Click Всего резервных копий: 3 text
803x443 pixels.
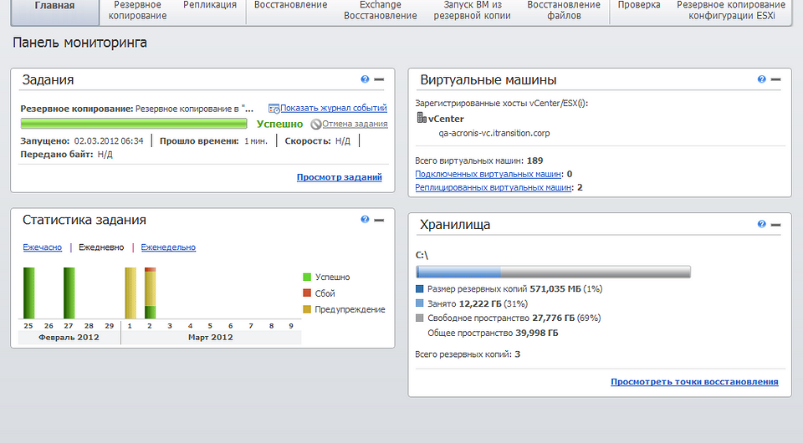[468, 354]
